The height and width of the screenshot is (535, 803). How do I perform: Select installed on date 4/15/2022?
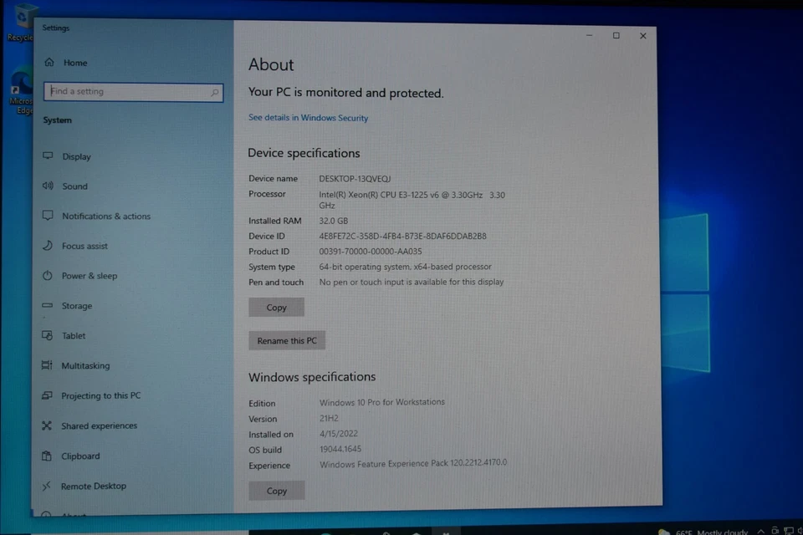pos(339,434)
